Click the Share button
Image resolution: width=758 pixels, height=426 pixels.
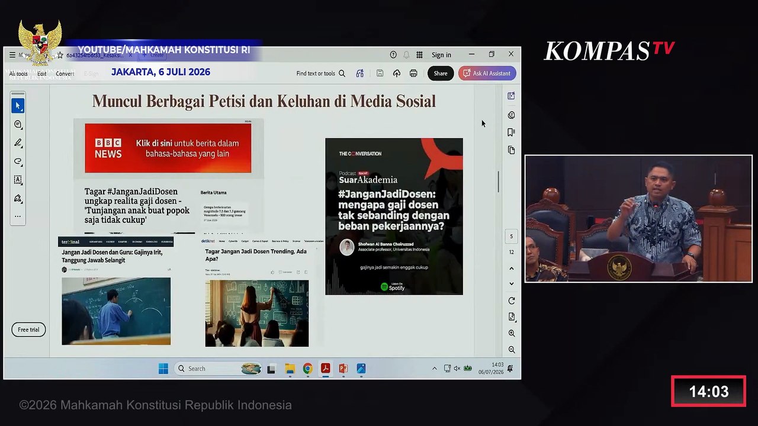click(x=441, y=73)
